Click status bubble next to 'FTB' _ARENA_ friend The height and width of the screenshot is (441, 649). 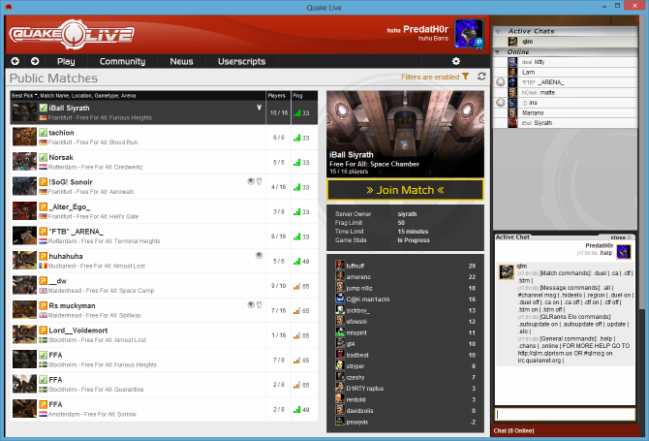[501, 82]
